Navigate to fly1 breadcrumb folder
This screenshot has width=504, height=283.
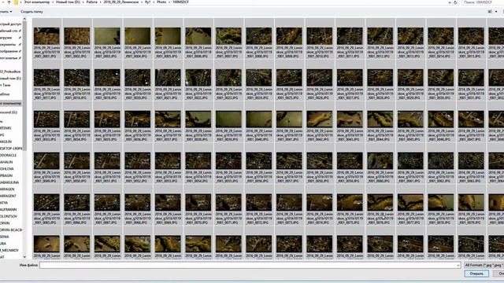147,2
